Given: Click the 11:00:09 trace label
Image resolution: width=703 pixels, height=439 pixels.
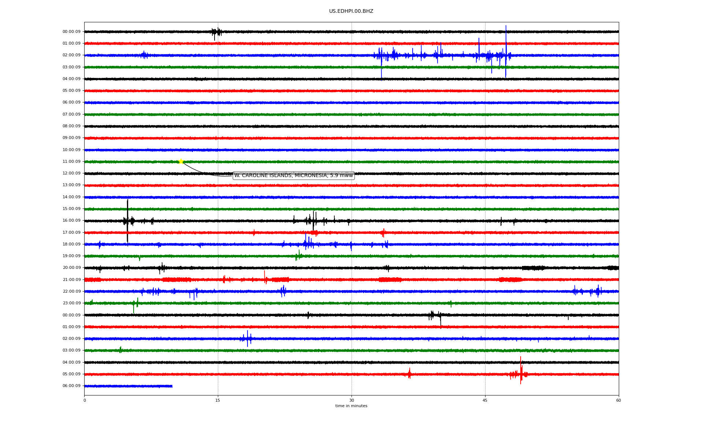Looking at the screenshot, I should [71, 162].
